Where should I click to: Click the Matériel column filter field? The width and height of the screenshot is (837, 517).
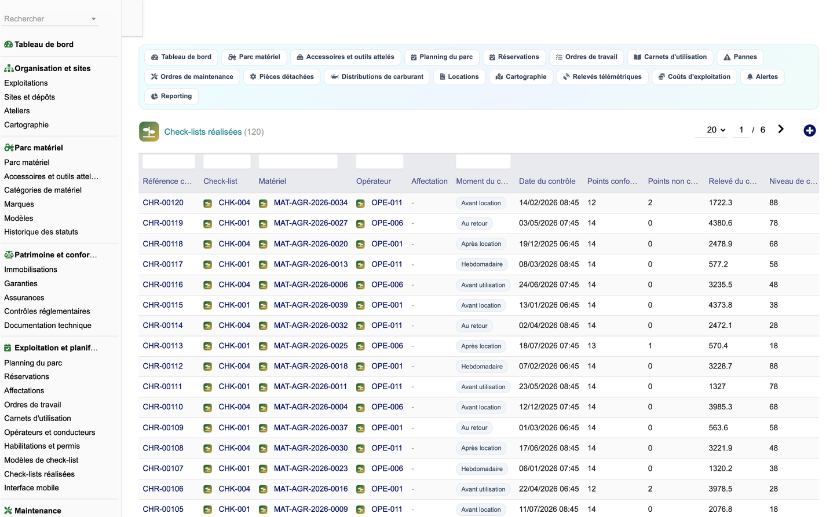[298, 161]
